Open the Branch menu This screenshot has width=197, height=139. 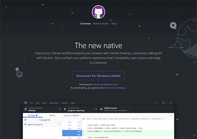[x=65, y=103]
